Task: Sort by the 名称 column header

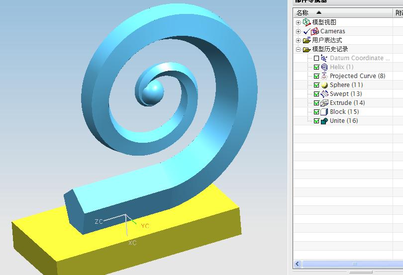Action: click(343, 12)
